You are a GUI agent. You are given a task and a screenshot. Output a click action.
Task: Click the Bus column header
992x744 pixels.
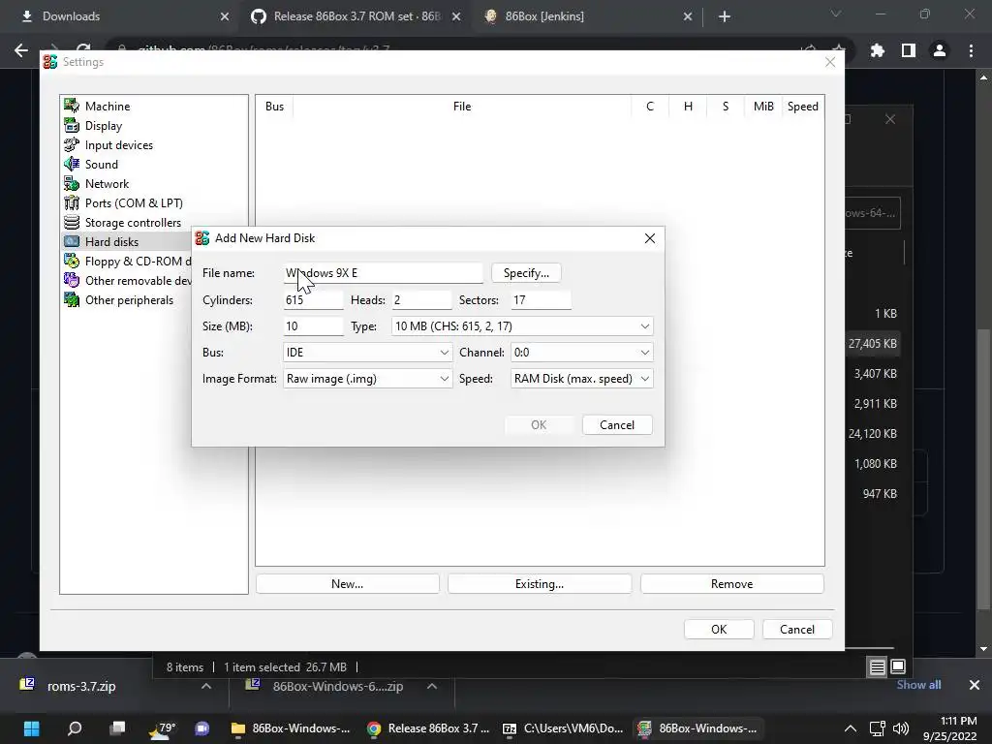274,107
